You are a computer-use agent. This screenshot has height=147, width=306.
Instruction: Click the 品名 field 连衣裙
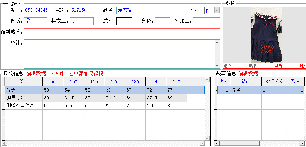point(150,10)
